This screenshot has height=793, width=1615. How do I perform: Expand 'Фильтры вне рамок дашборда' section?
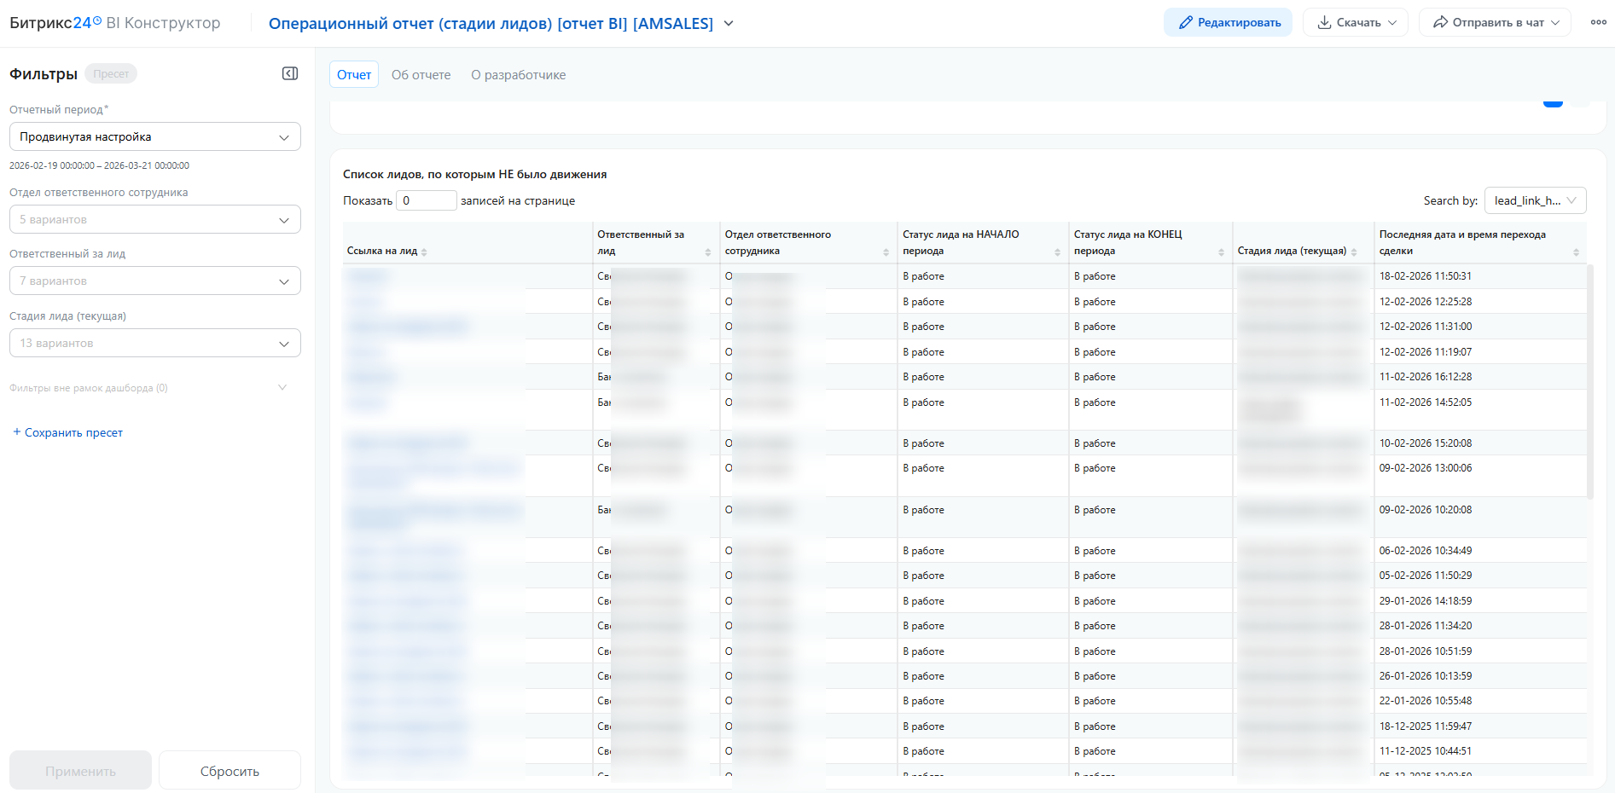coord(282,388)
